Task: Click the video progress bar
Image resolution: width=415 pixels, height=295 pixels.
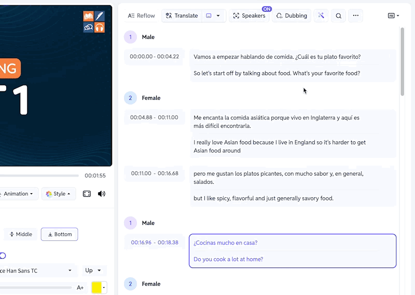Action: (39, 176)
